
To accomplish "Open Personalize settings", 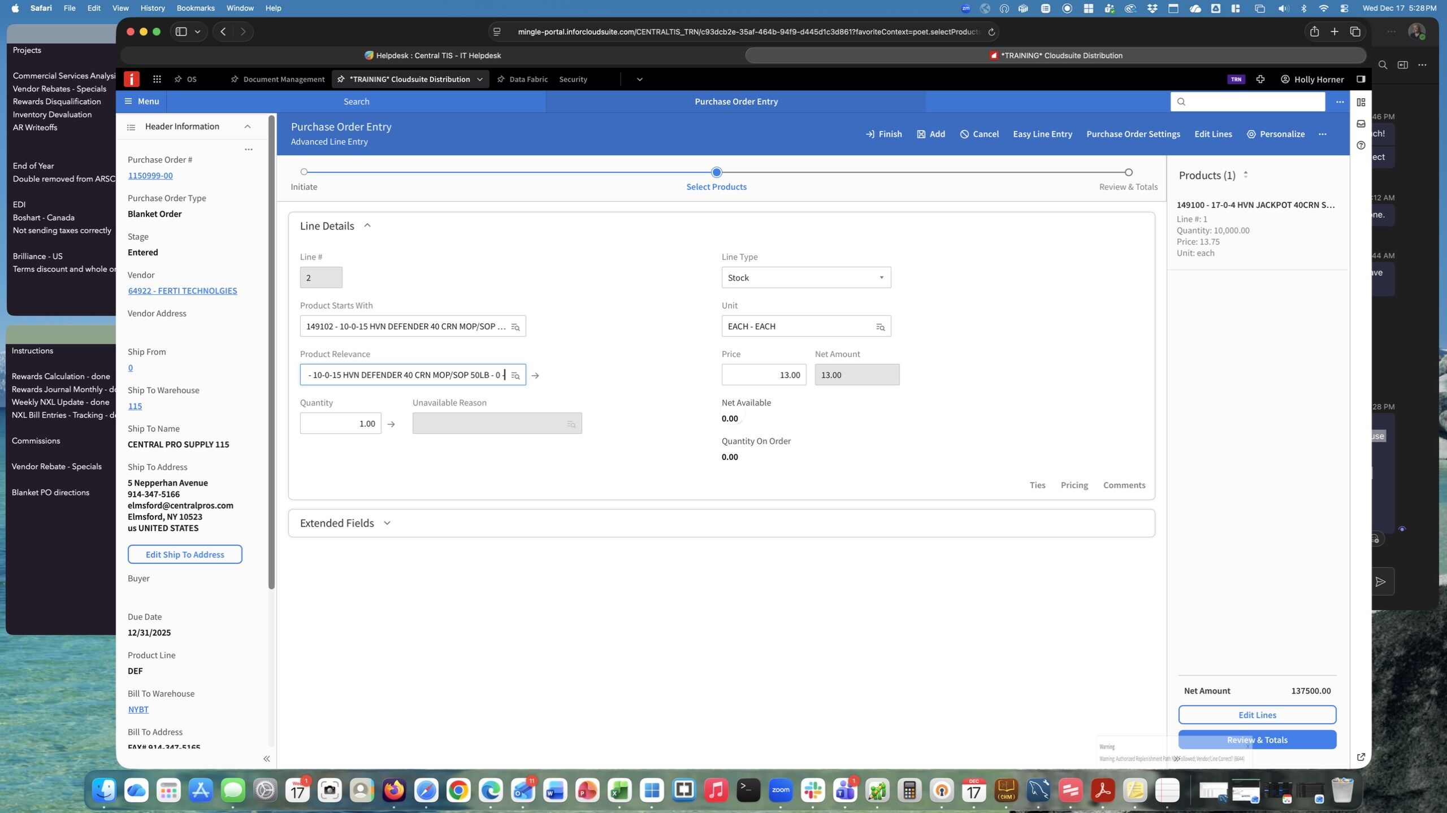I will 1276,134.
